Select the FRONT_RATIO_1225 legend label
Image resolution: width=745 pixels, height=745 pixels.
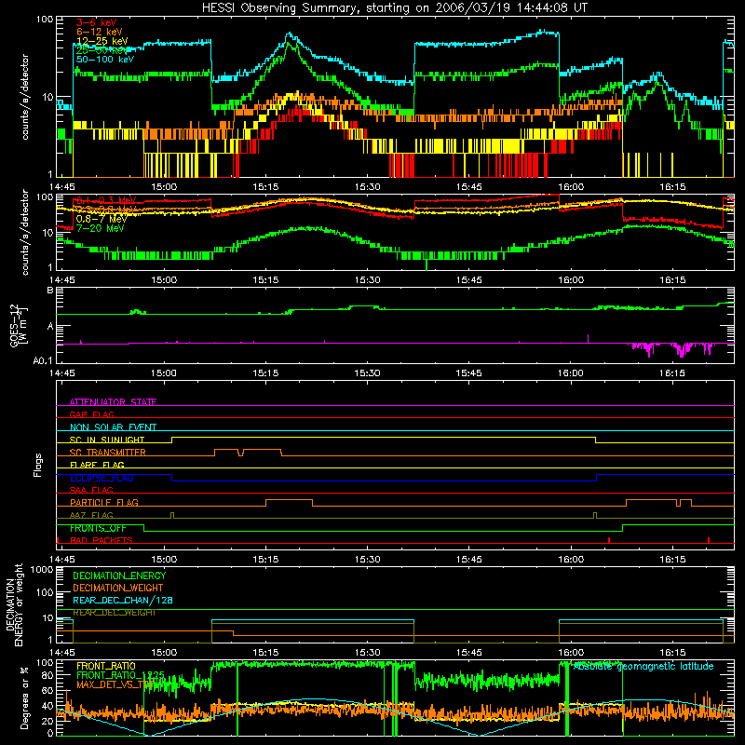point(120,675)
